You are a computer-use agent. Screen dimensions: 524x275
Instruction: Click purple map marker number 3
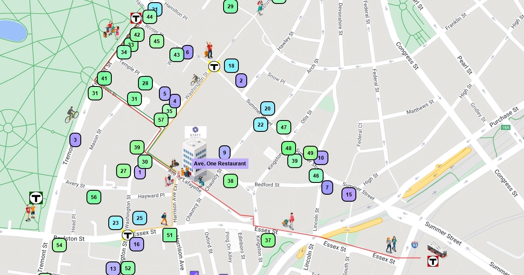tap(75, 140)
